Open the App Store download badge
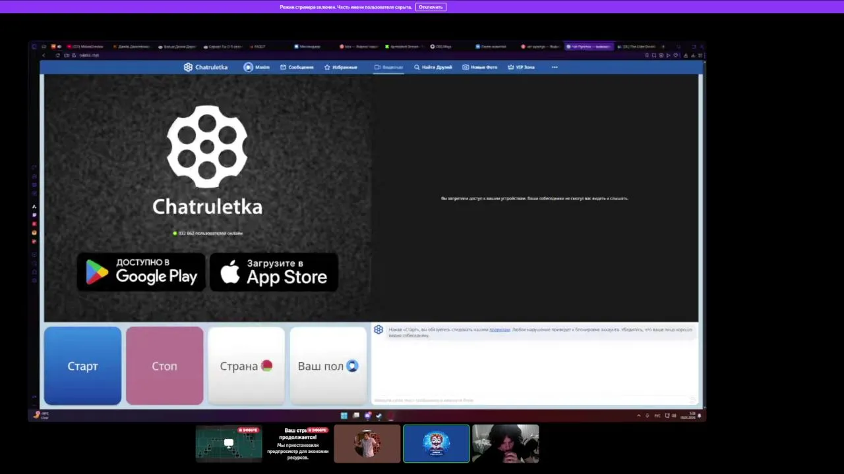 (x=274, y=271)
